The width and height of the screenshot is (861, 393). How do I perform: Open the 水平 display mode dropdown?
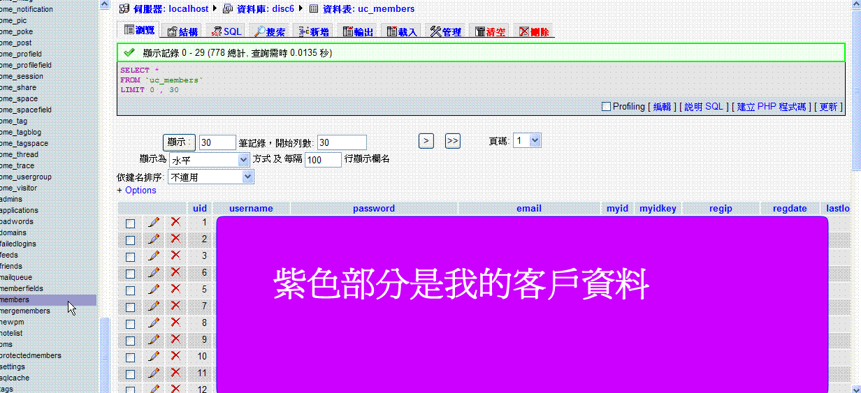(209, 160)
